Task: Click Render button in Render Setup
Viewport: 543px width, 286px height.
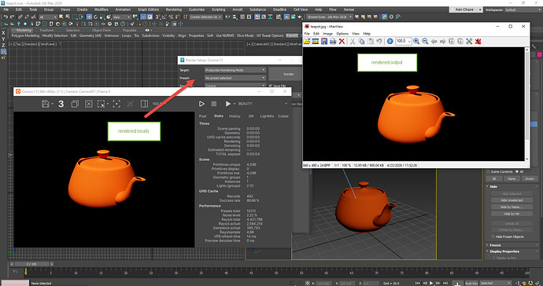Action: coord(289,74)
